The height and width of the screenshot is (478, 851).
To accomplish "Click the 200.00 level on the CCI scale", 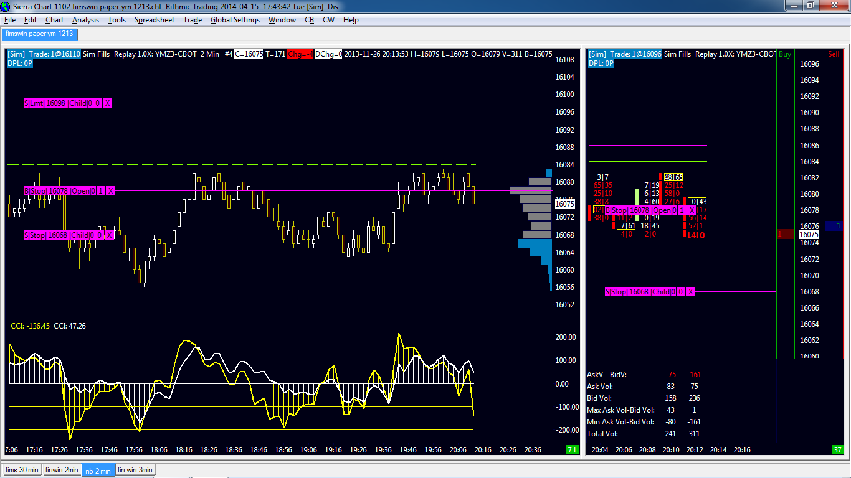I will (566, 337).
